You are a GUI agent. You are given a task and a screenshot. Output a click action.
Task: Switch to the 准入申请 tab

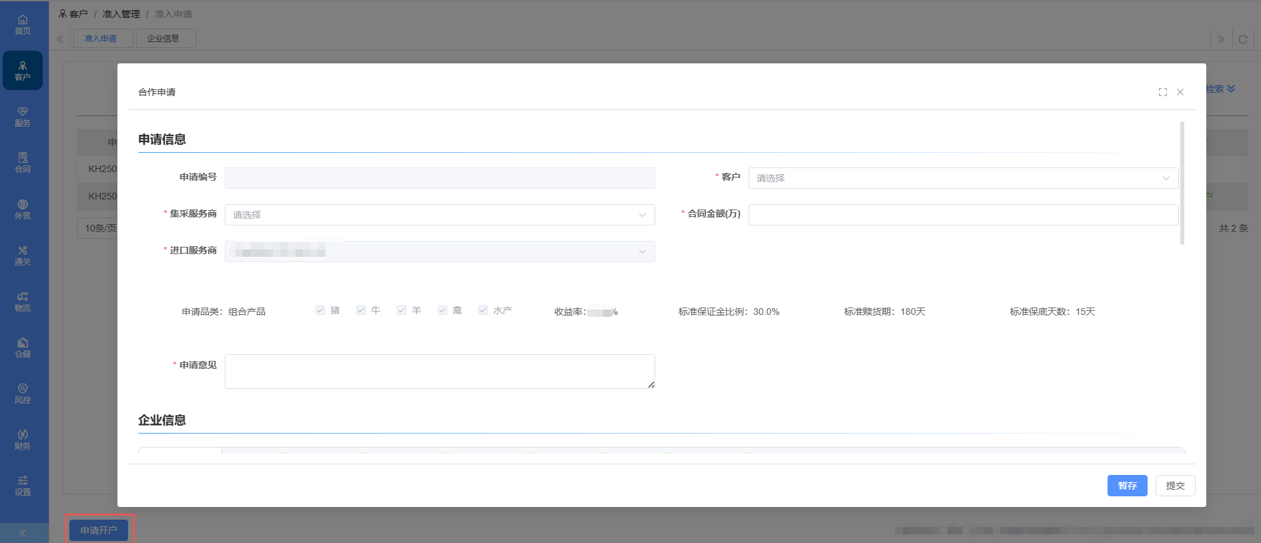(102, 39)
